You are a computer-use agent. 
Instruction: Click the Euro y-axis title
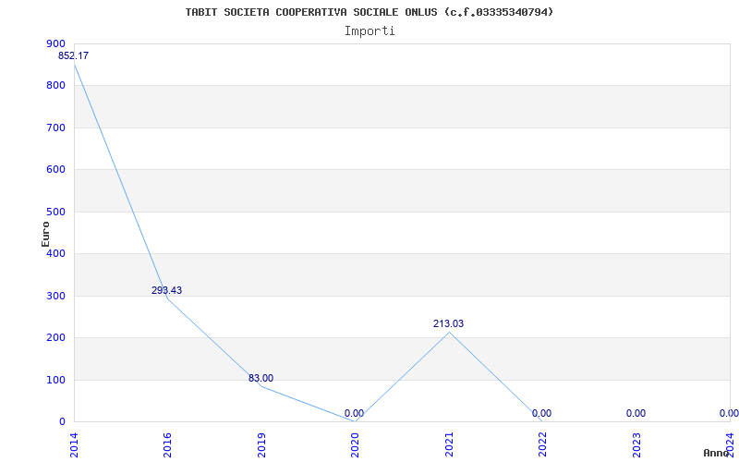45,234
